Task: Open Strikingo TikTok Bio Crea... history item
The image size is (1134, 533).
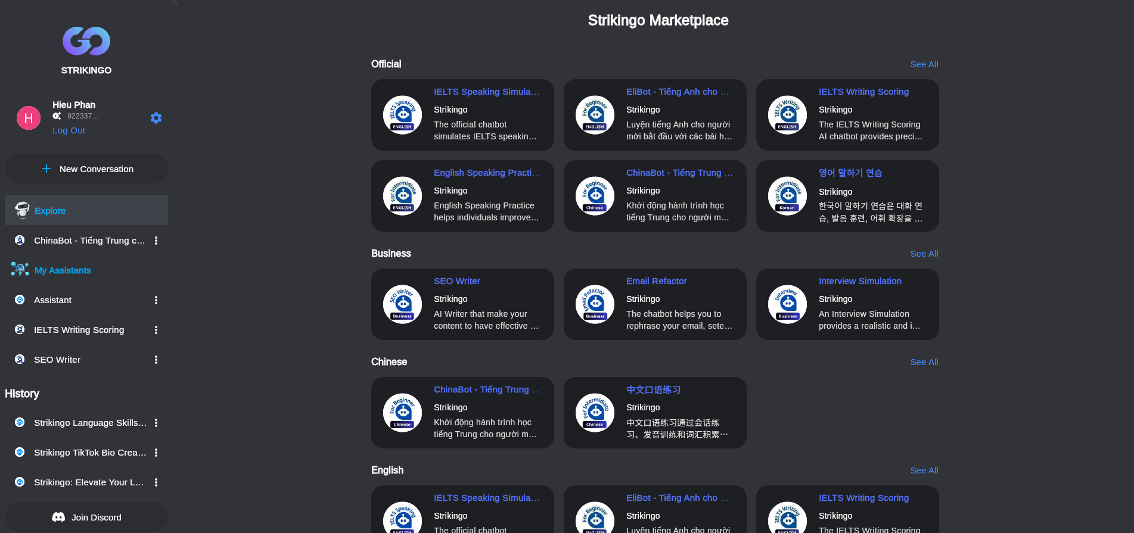Action: (86, 453)
